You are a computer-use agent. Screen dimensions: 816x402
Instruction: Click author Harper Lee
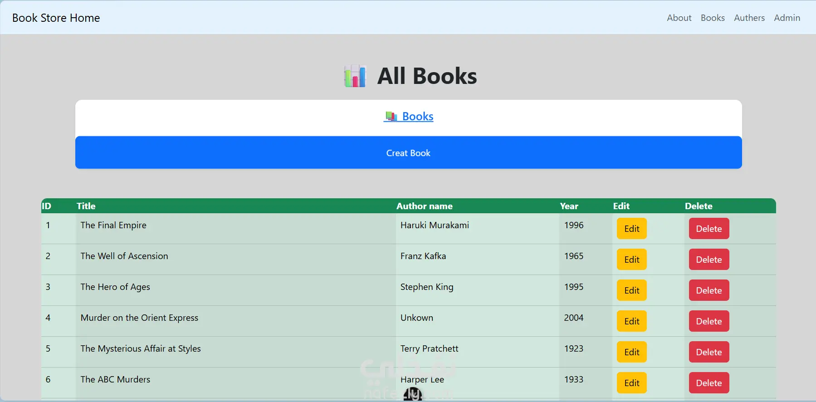422,379
